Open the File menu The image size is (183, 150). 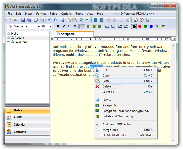click(10, 14)
